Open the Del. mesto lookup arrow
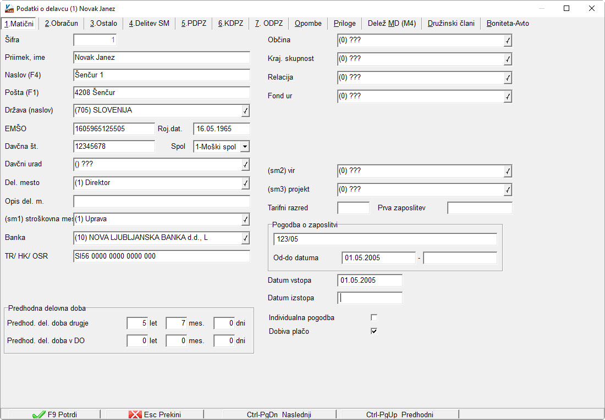Screen dimensions: 605x420 245,183
